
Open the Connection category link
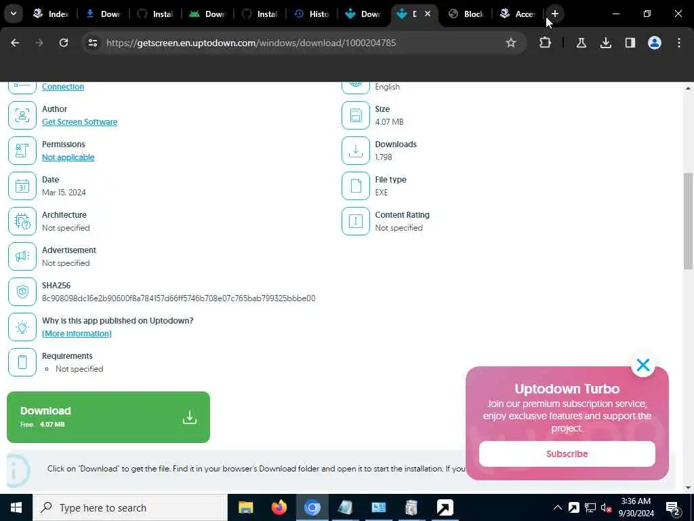63,86
